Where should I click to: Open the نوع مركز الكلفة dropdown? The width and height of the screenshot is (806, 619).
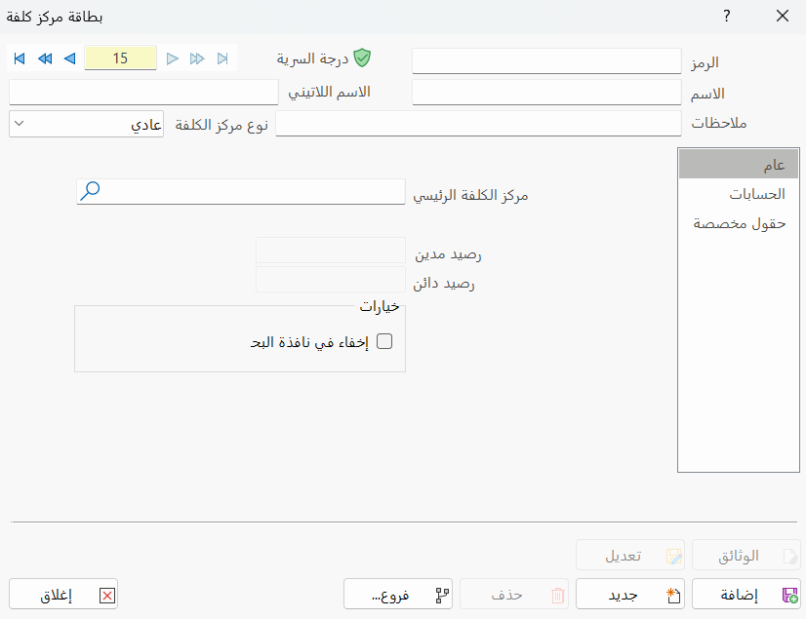(18, 124)
